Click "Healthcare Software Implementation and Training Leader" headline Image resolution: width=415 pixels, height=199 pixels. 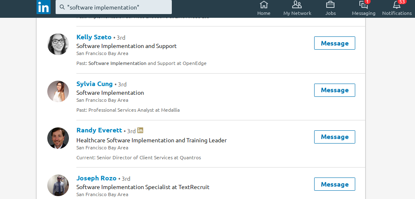click(x=151, y=140)
